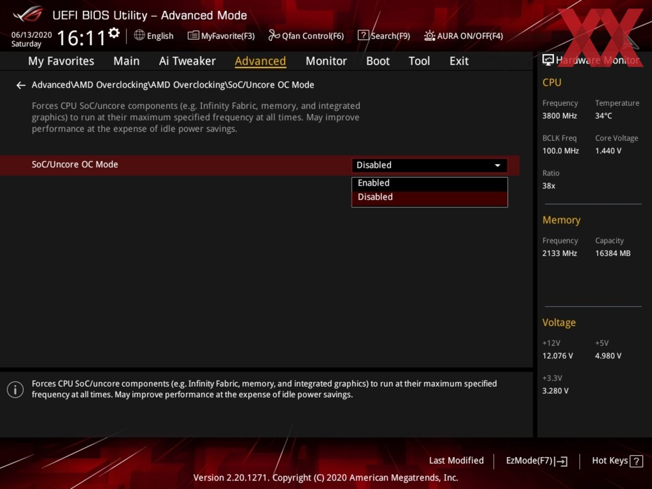Click the settings gear next to the clock
Screen dimensions: 652x489
[x=114, y=33]
